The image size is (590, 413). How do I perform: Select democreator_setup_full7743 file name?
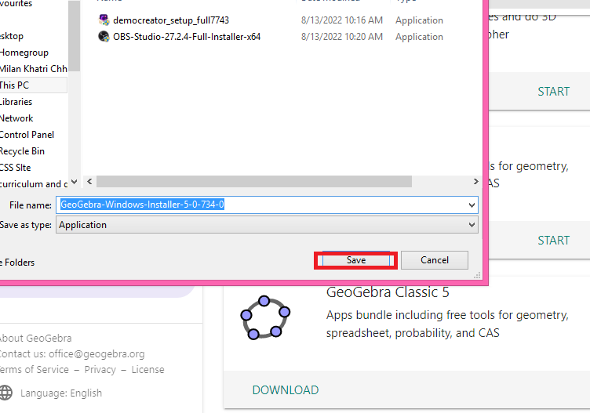coord(171,20)
